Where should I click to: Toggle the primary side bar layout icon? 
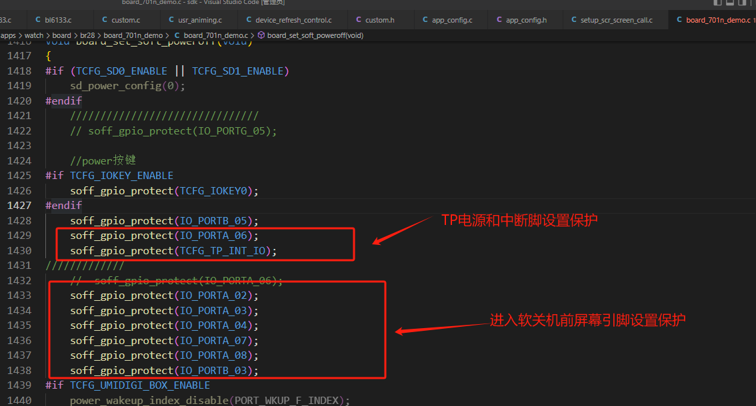[x=717, y=2]
